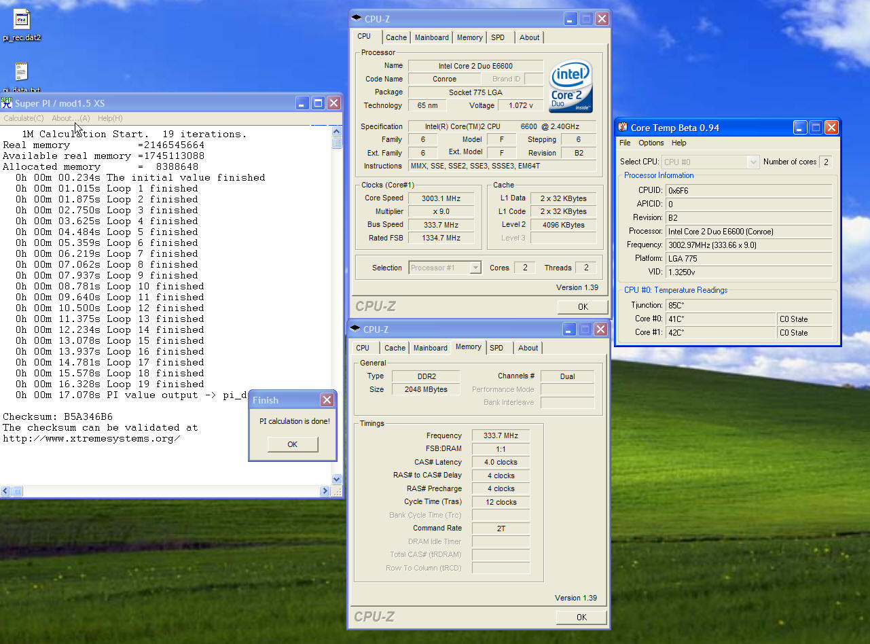The height and width of the screenshot is (644, 870).
Task: Click Core #1 temperature 42C reading
Action: pyautogui.click(x=721, y=333)
